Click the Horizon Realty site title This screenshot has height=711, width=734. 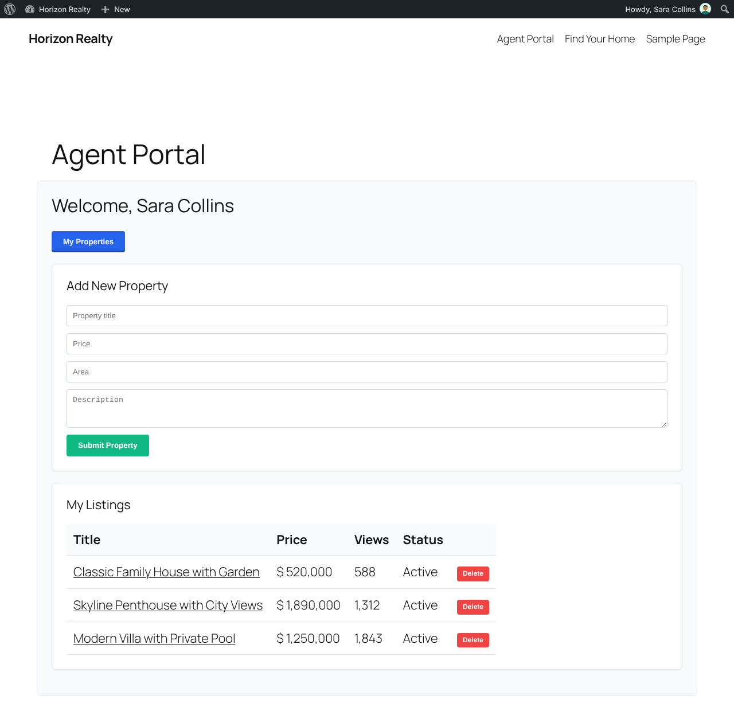[x=71, y=39]
